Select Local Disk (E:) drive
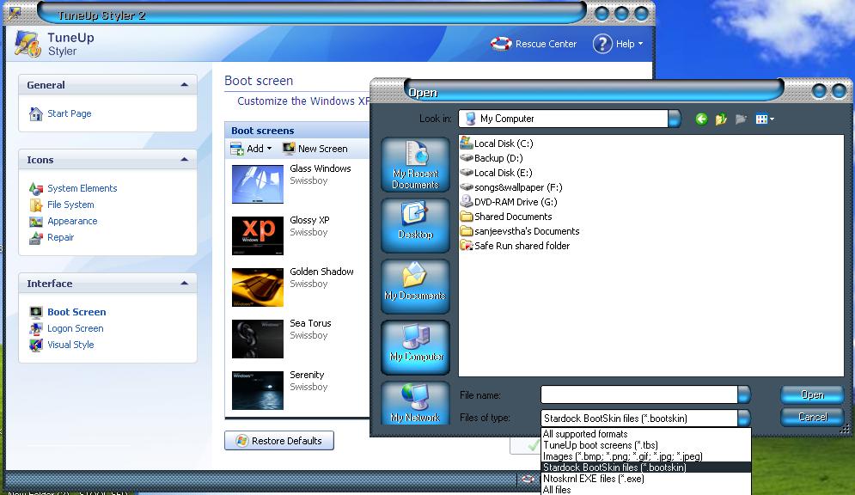 point(496,173)
